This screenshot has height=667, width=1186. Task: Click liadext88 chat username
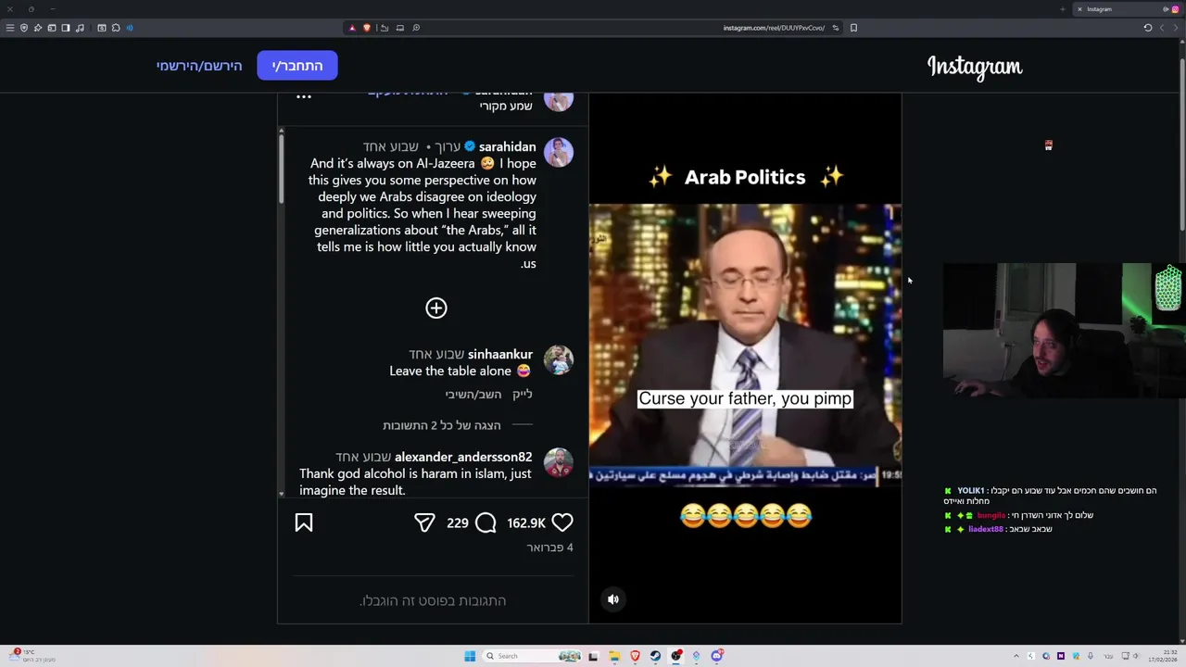point(986,529)
